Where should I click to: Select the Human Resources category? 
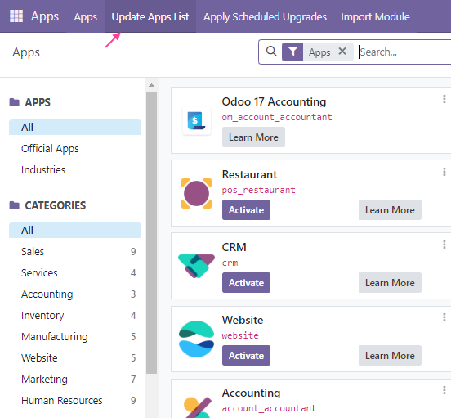point(75,401)
